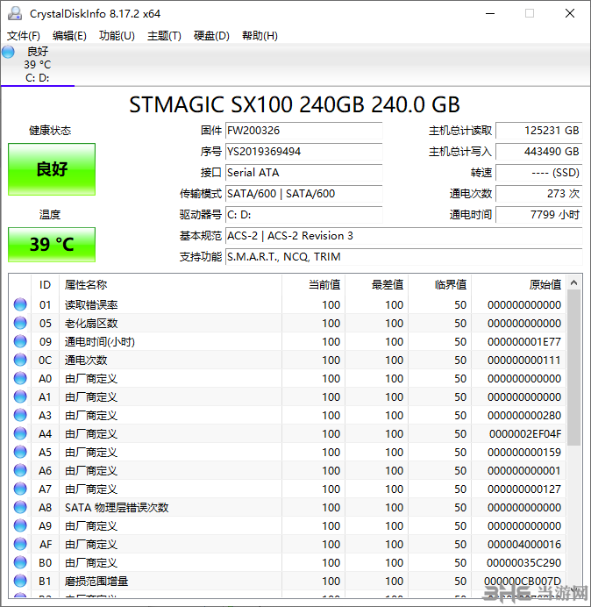Click the blue status orb for row A5
Viewport: 591px width, 607px height.
click(x=20, y=452)
